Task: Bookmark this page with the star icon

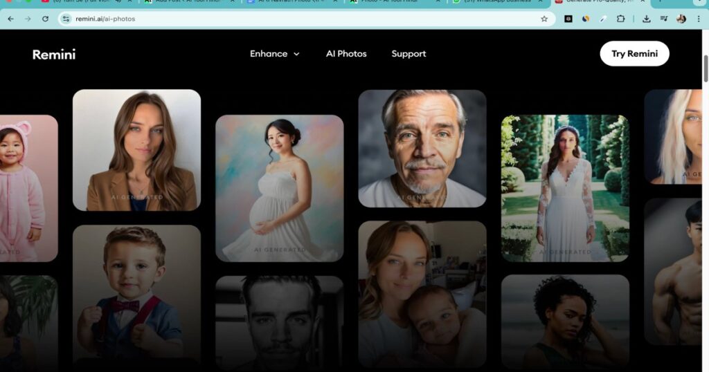Action: 544,19
